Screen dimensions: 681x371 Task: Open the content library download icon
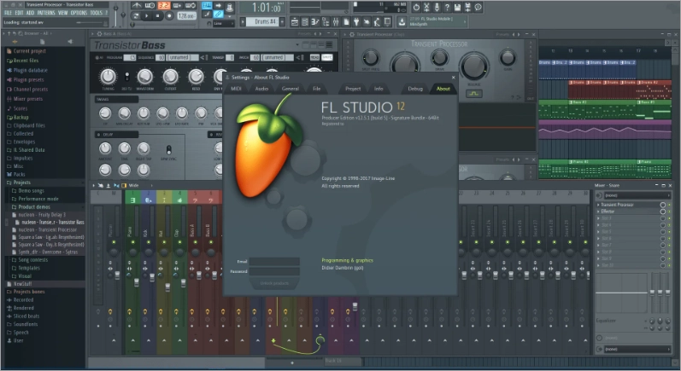click(x=402, y=21)
